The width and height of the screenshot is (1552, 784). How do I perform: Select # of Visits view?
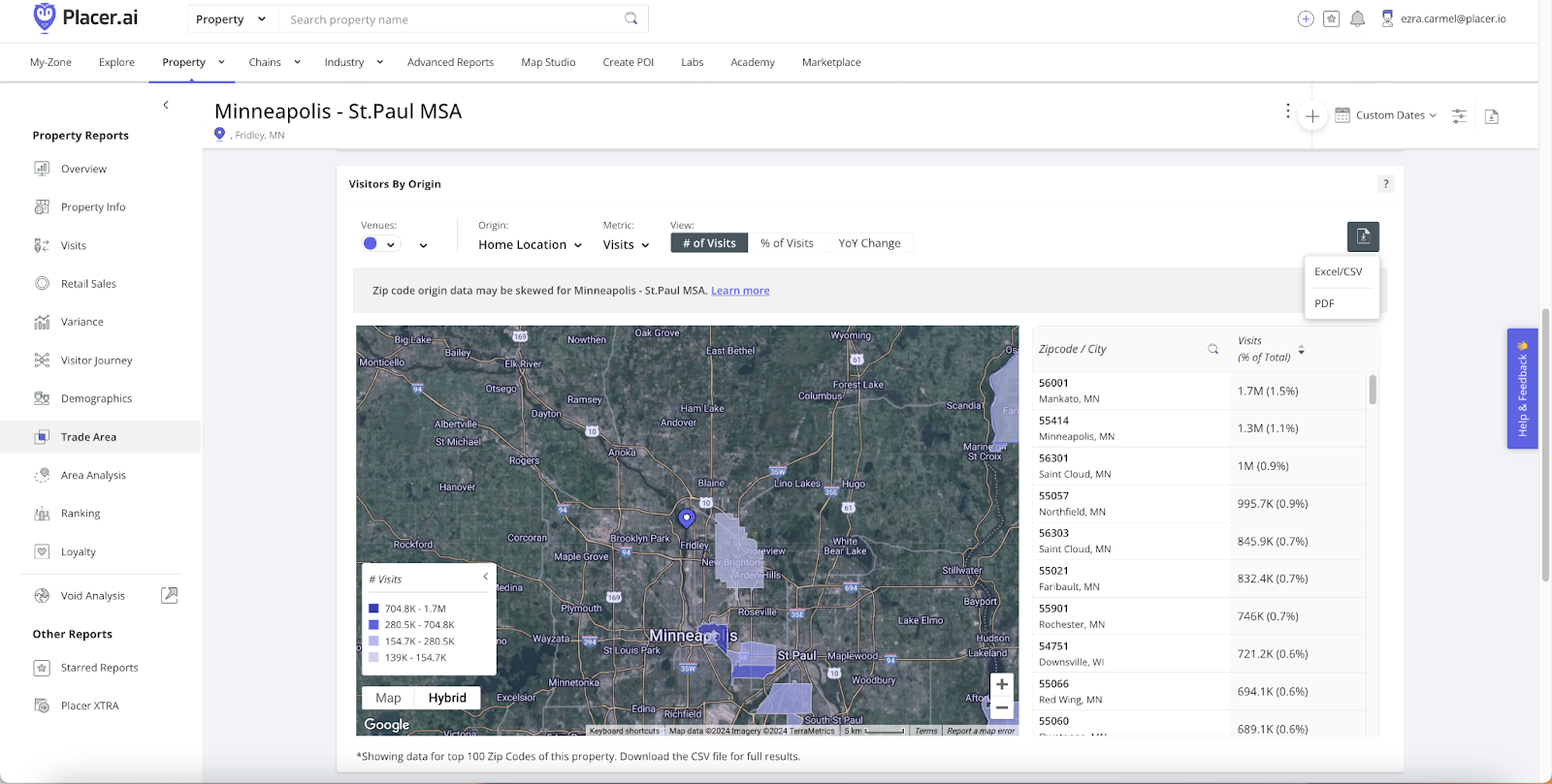point(709,243)
